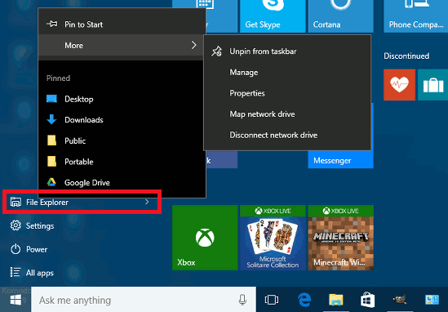Open the pinned Desktop folder
Viewport: 448px width, 312px height.
122,99
